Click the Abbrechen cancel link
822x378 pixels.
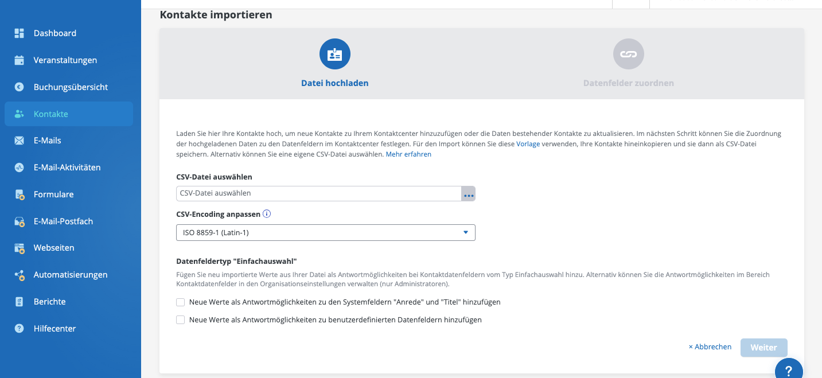[x=710, y=347]
